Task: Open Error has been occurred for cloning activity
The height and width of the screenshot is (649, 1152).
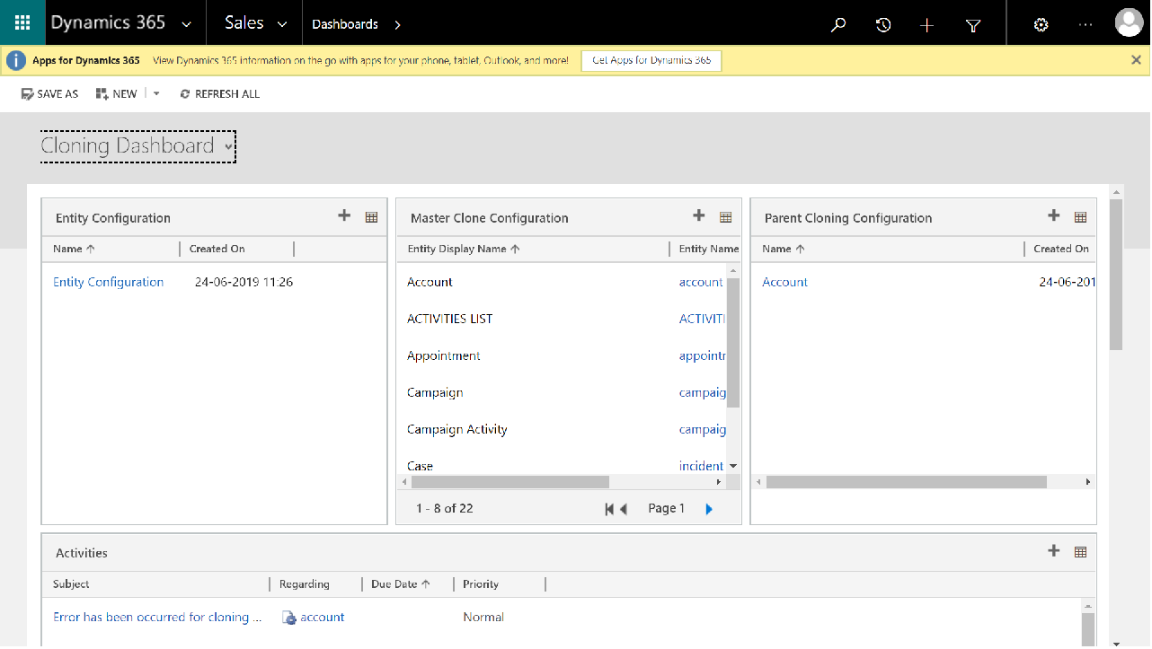Action: coord(158,617)
